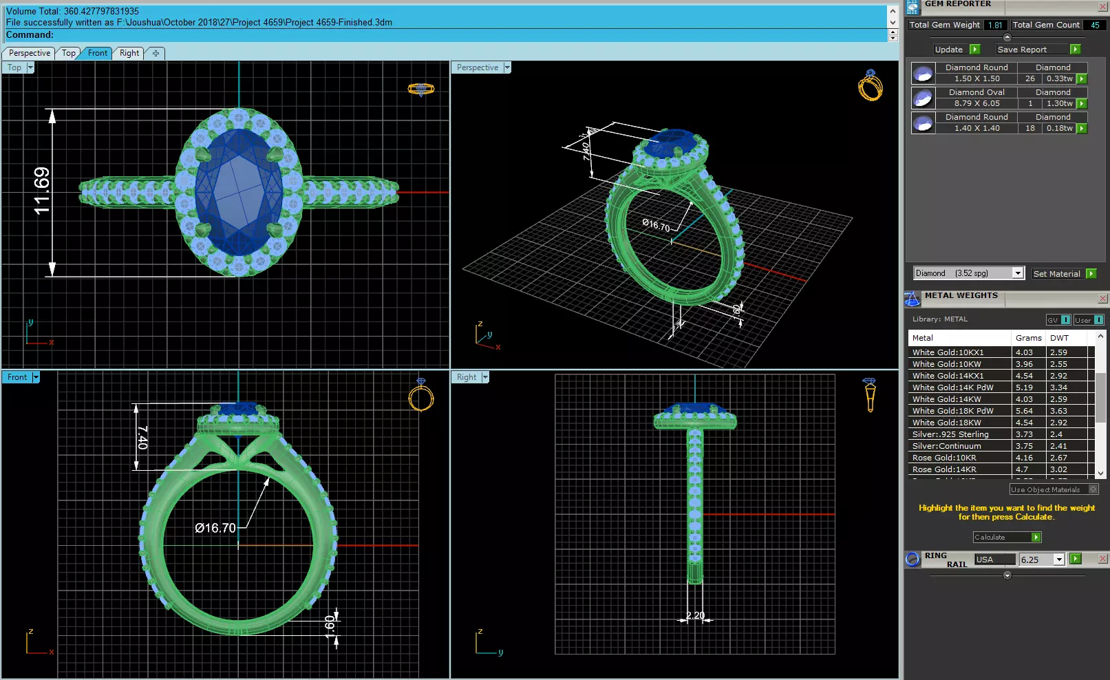Screen dimensions: 1110x680
Task: Click the ring icon in the Right viewport corner
Action: click(870, 394)
